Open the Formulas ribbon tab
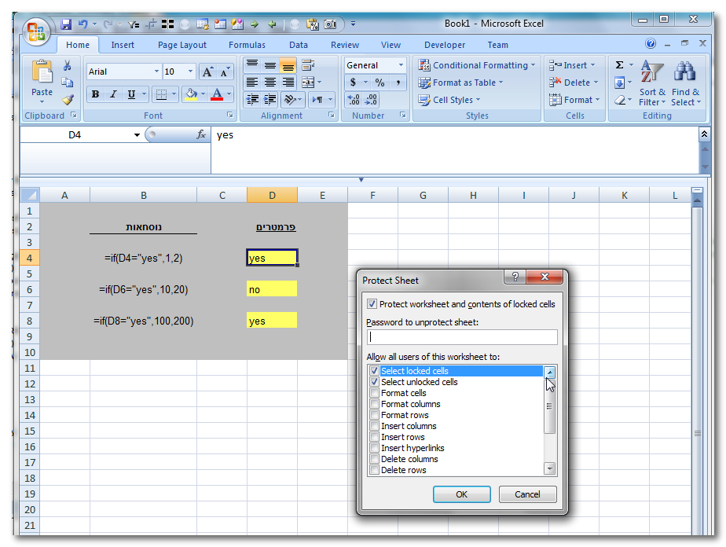The width and height of the screenshot is (726, 547). tap(247, 45)
